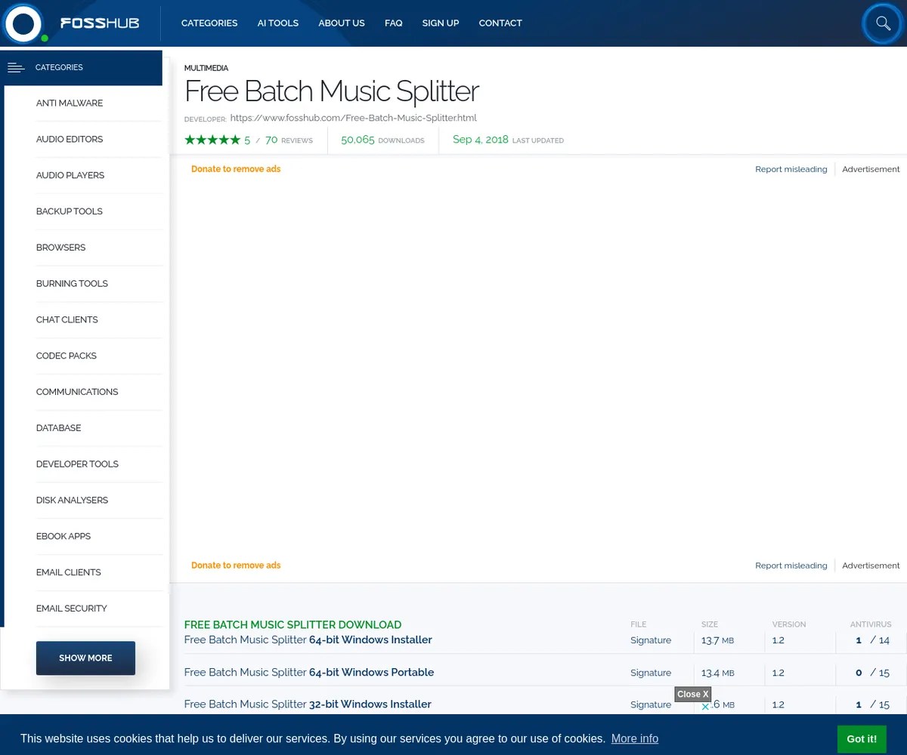Viewport: 907px width, 755px height.
Task: Click lower Report misleading link
Action: (791, 565)
